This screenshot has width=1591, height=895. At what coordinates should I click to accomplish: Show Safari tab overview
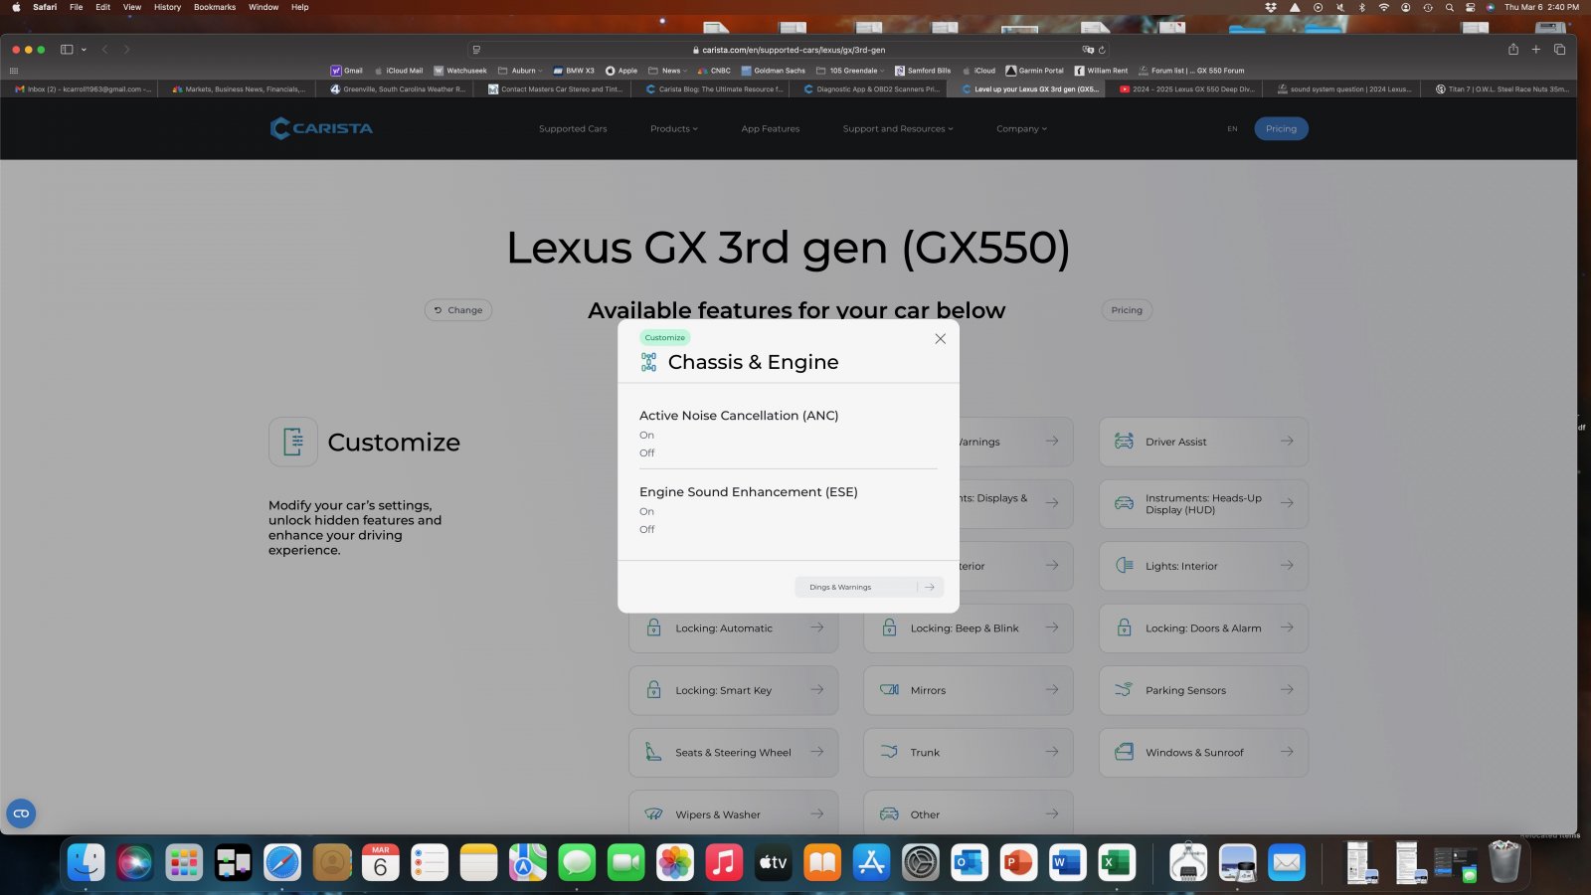1559,50
